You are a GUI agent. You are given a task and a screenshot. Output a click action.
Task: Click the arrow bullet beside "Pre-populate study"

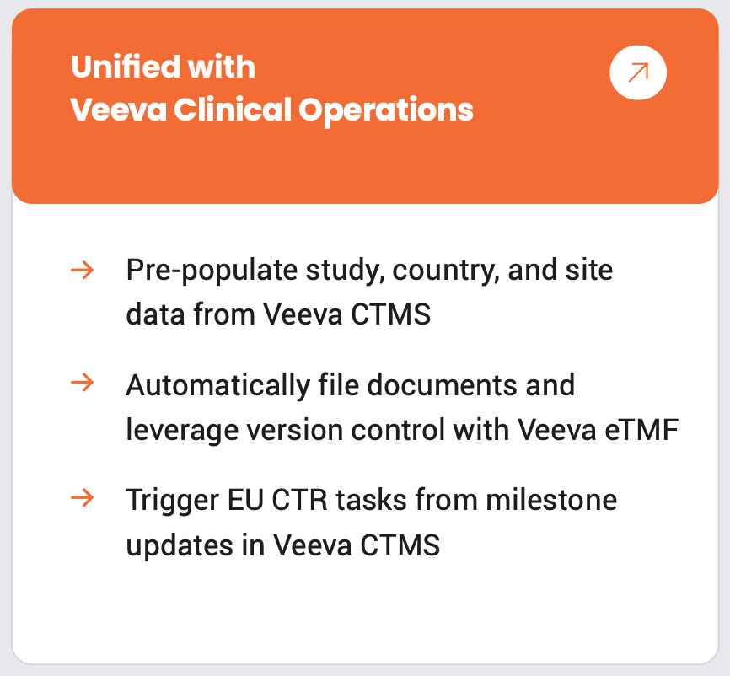(x=82, y=271)
